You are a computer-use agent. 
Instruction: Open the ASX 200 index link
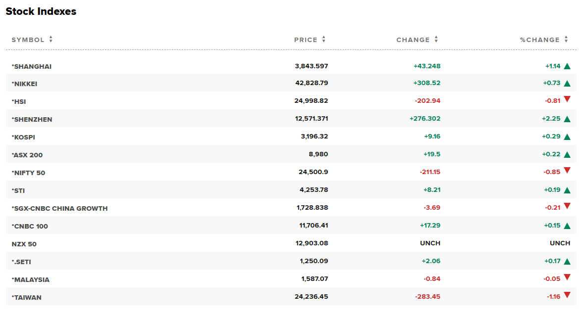(x=28, y=155)
